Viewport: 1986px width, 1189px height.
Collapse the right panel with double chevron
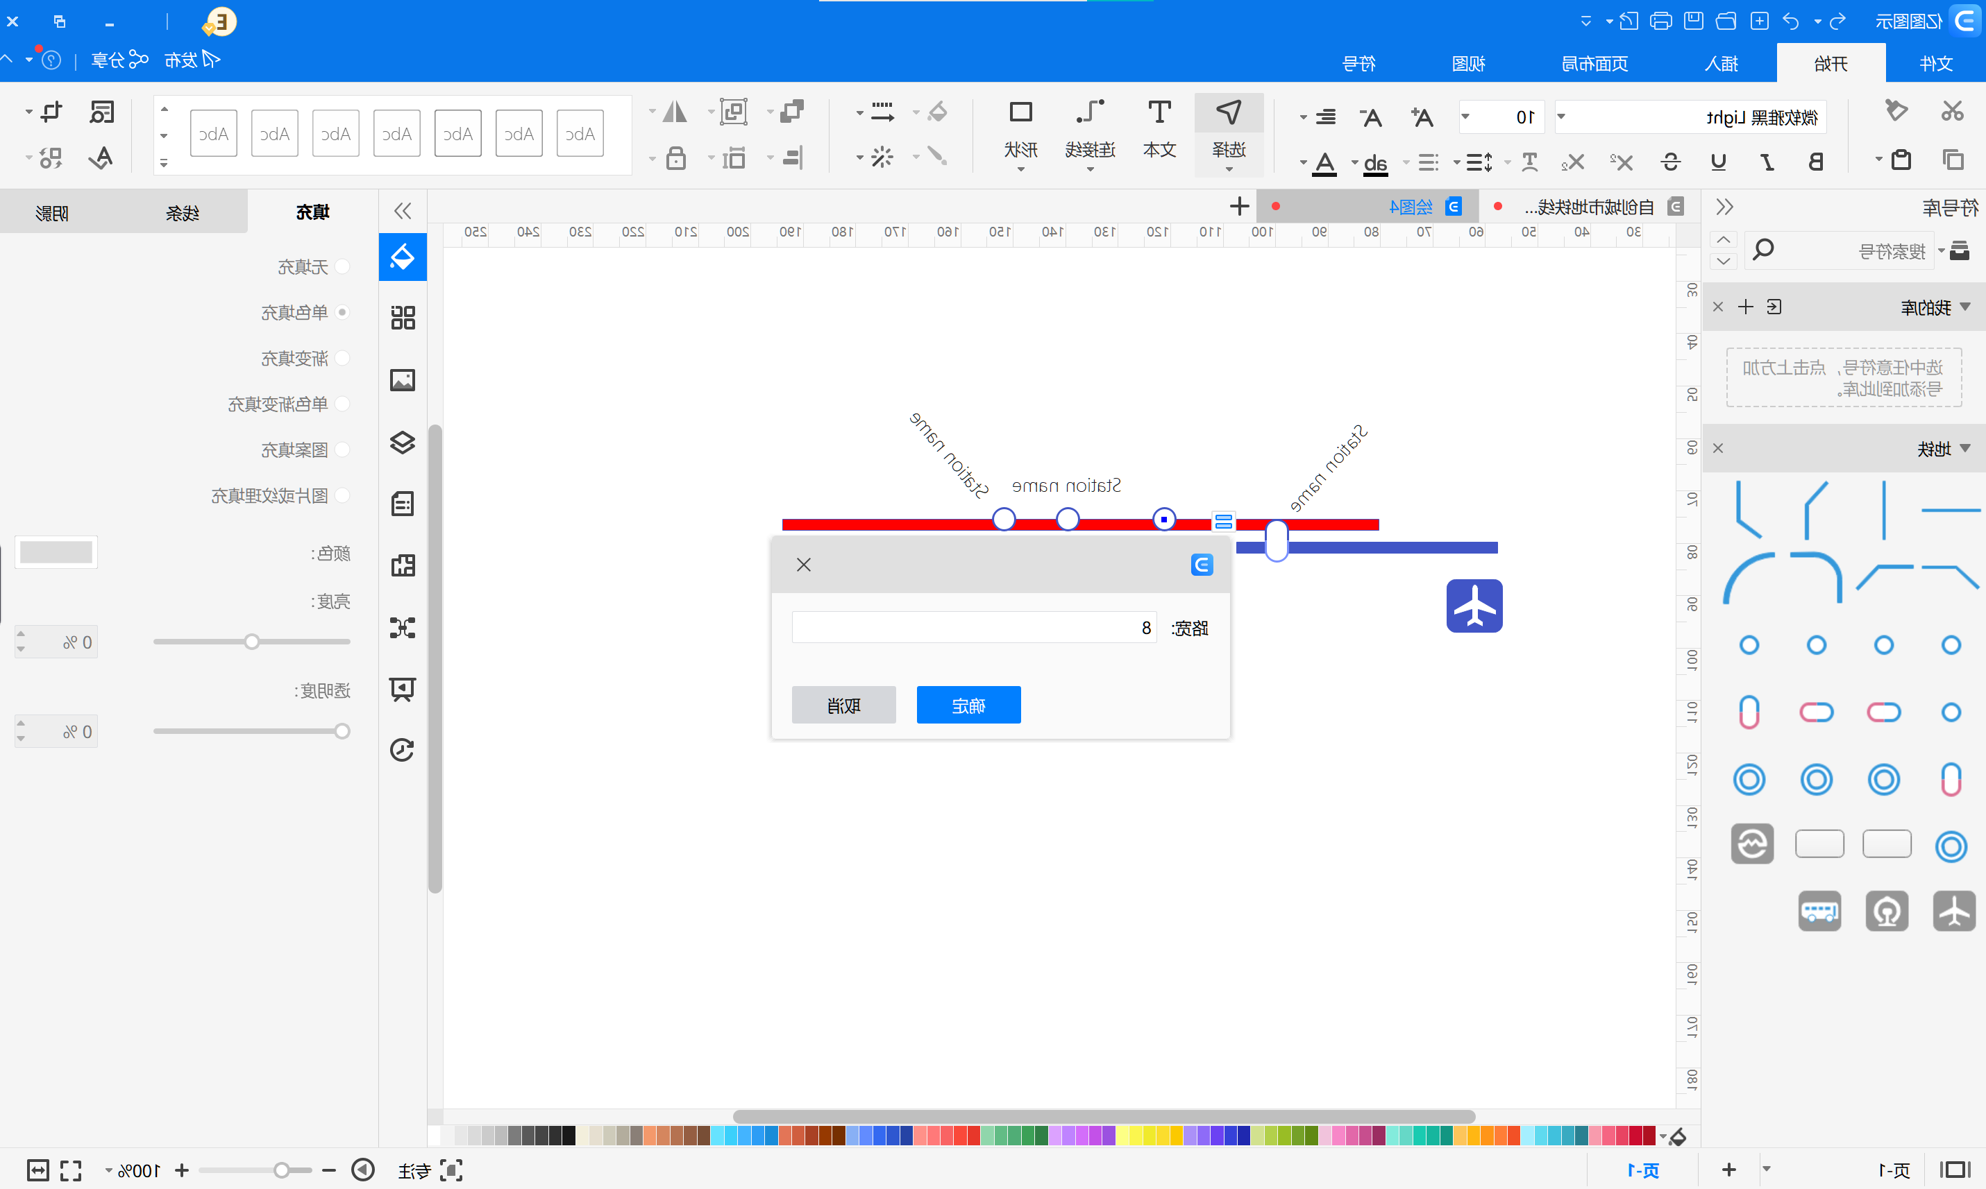(403, 210)
